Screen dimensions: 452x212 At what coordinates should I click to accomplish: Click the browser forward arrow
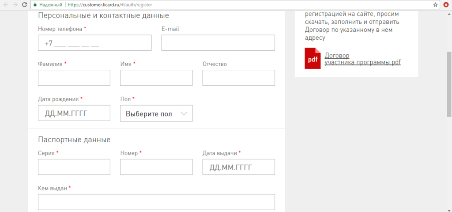[x=15, y=4]
